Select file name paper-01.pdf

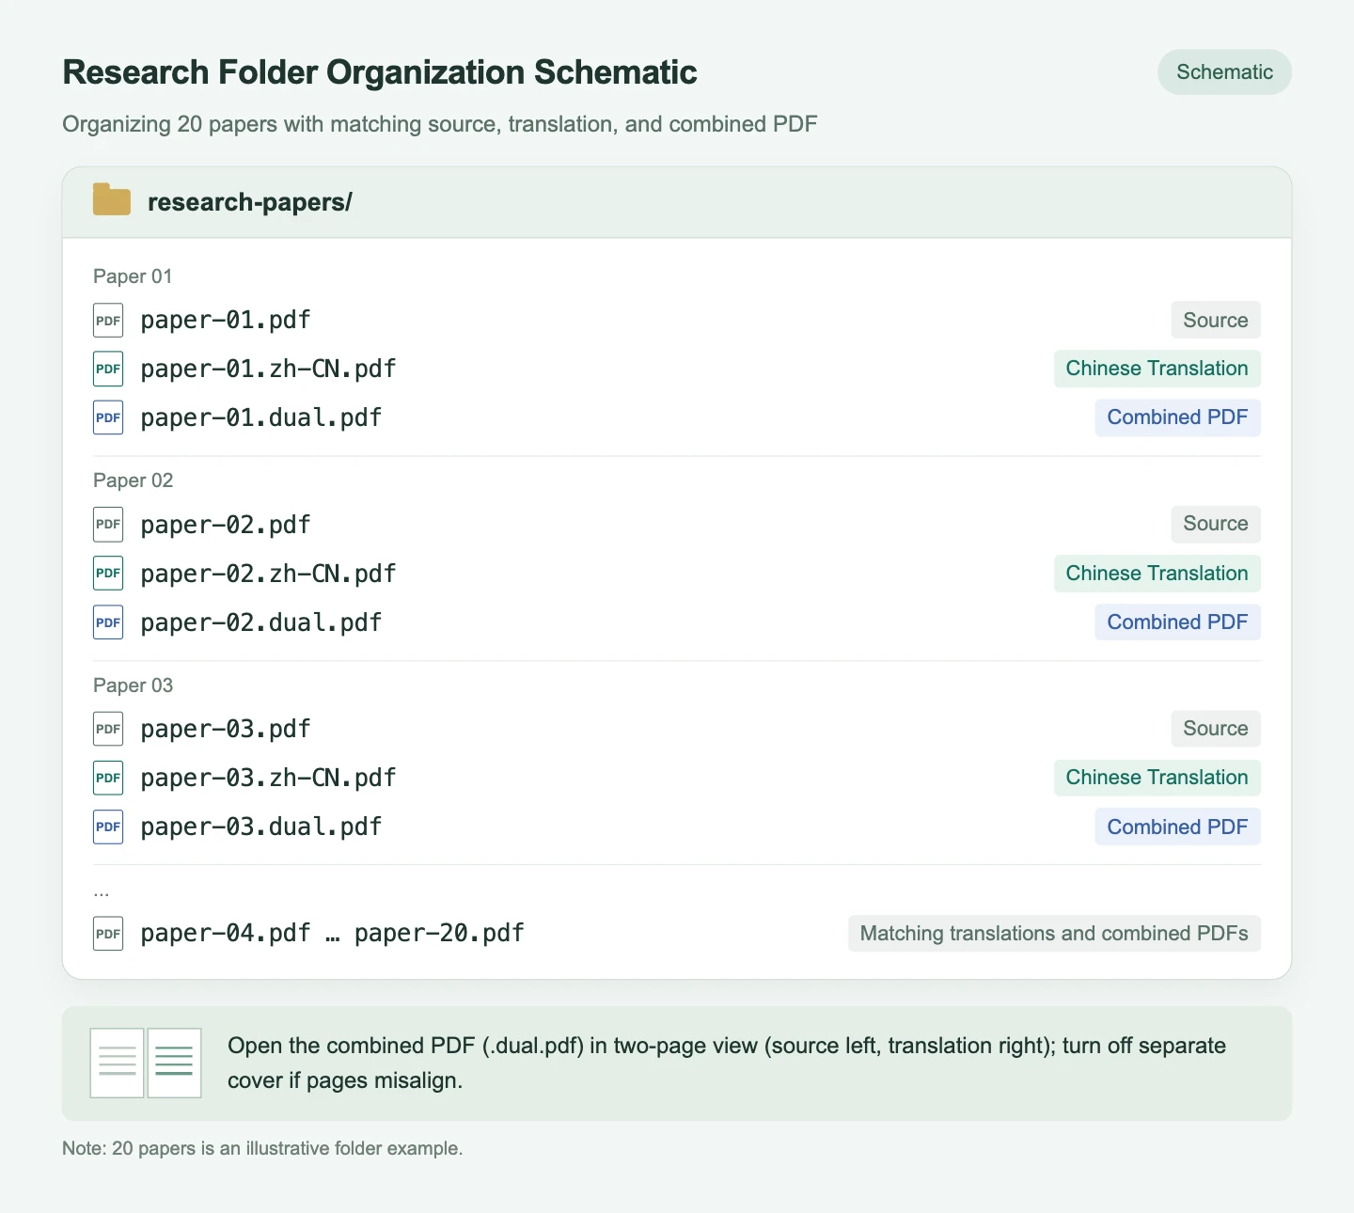point(226,321)
